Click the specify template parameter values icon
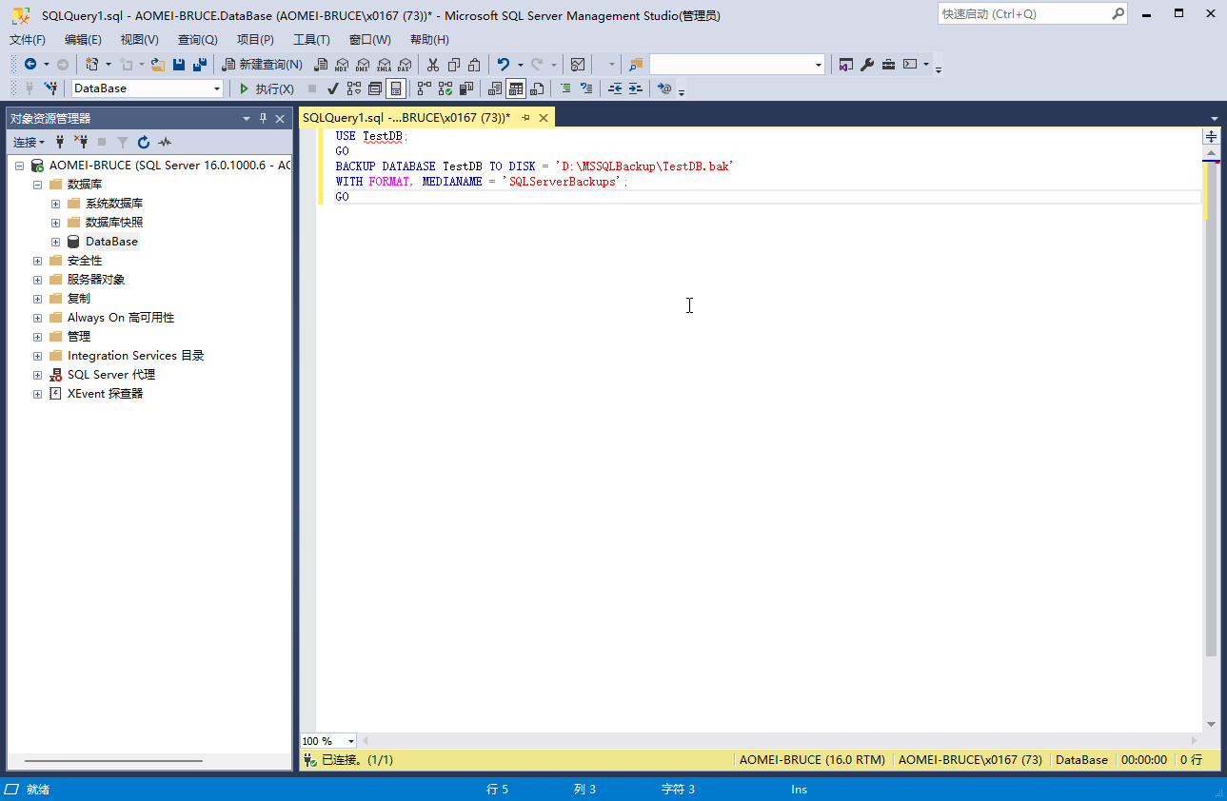1227x801 pixels. click(x=664, y=88)
